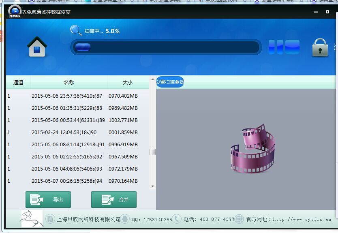Screen dimensions: 338x233
Task: Click the 5.0% scanning status text
Action: (x=112, y=31)
